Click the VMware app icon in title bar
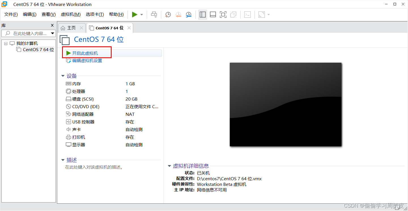 (5, 4)
